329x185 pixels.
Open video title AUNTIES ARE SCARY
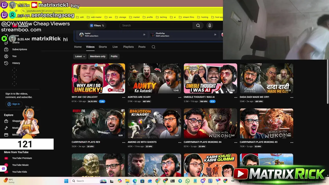coord(139,97)
